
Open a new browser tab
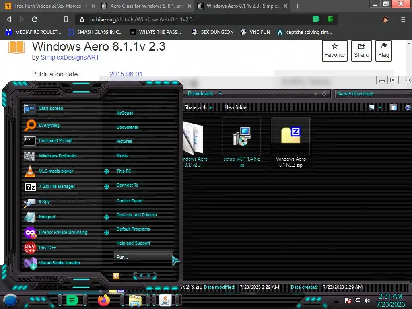click(x=298, y=6)
